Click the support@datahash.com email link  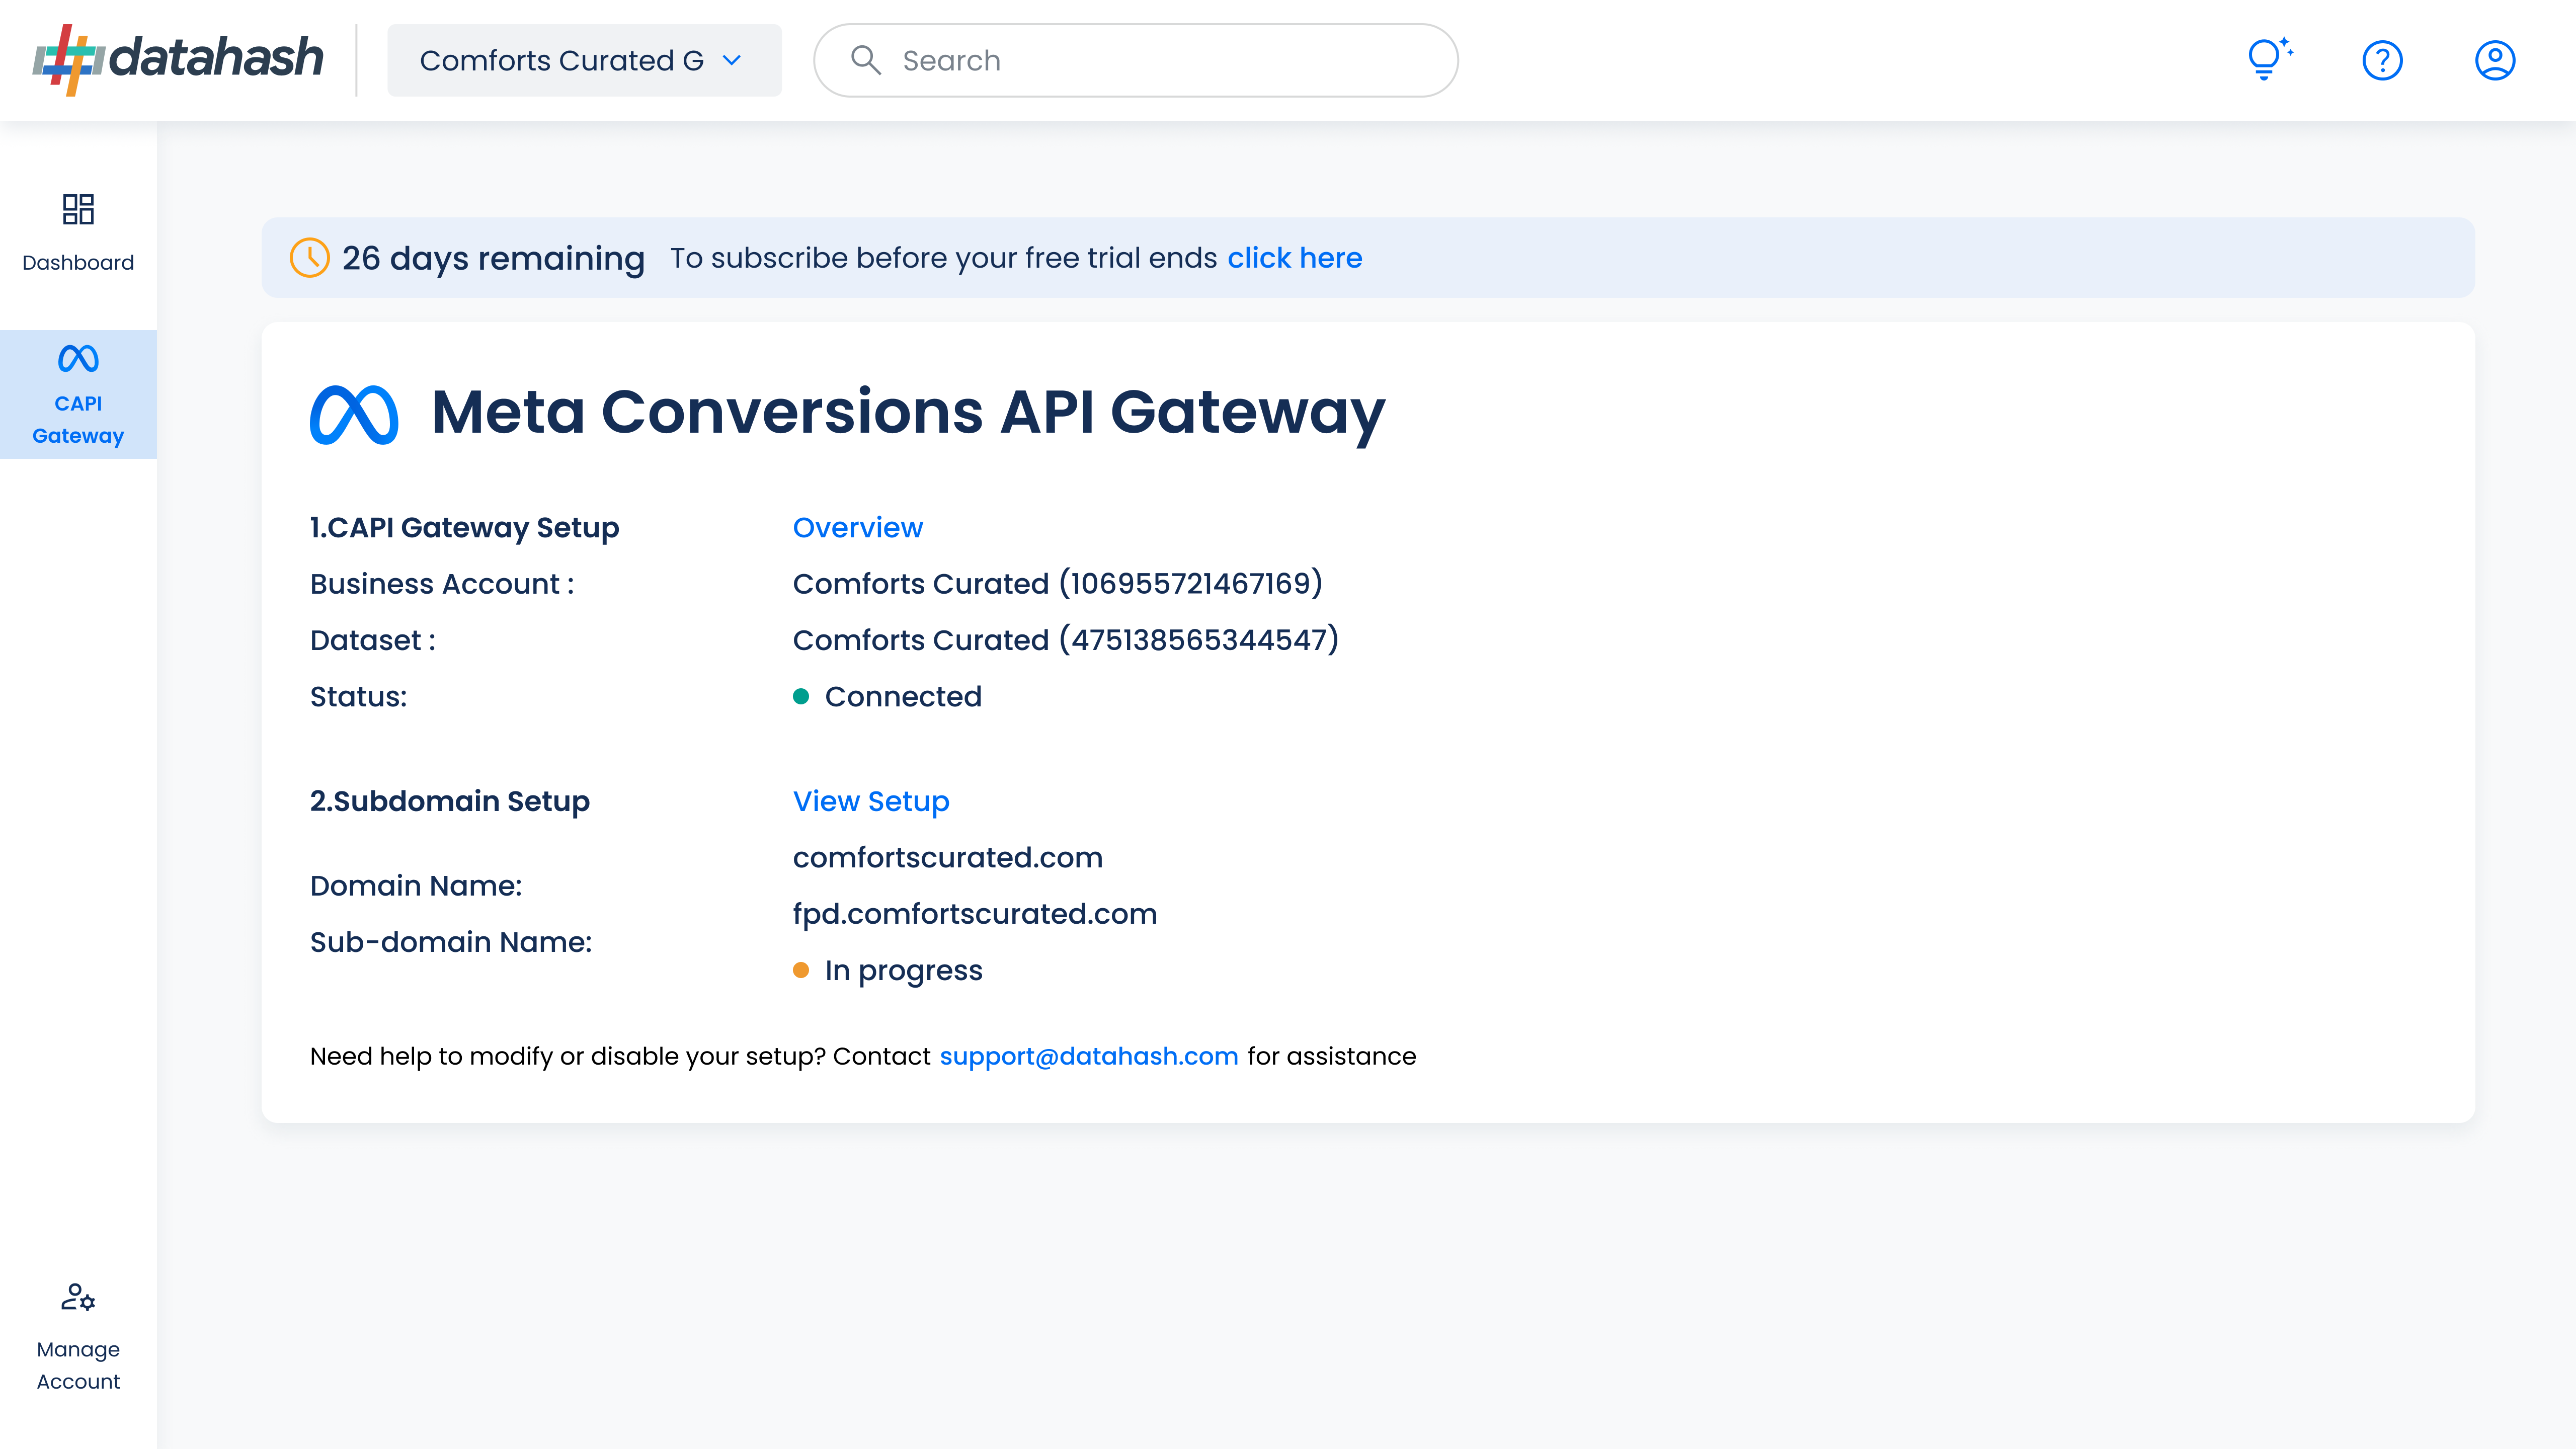(x=1088, y=1056)
